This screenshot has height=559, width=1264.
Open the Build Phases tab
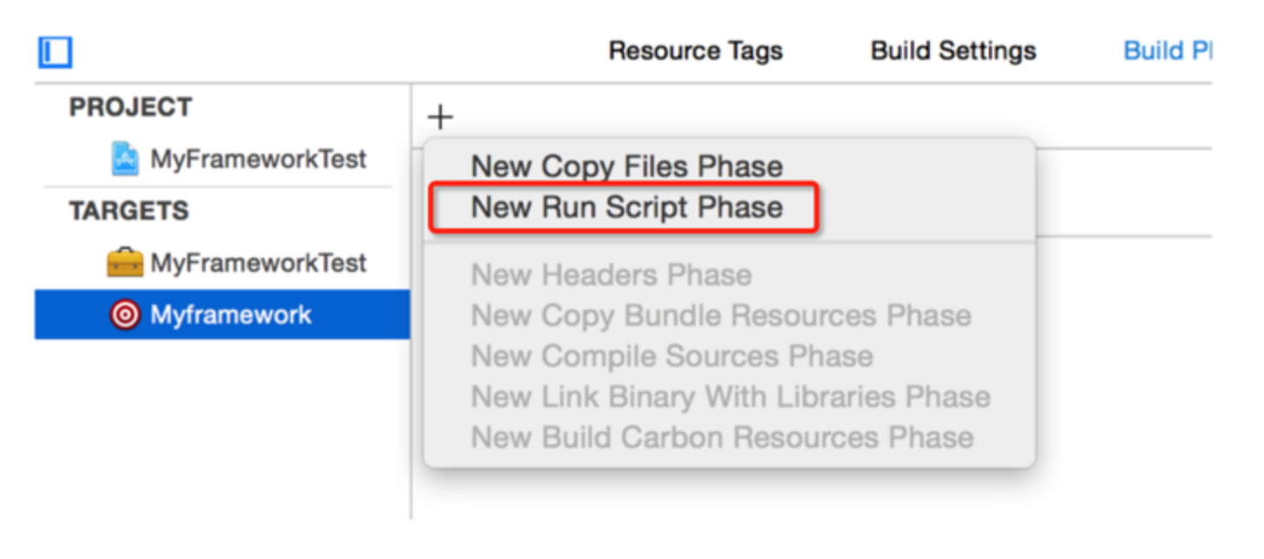coord(1167,51)
